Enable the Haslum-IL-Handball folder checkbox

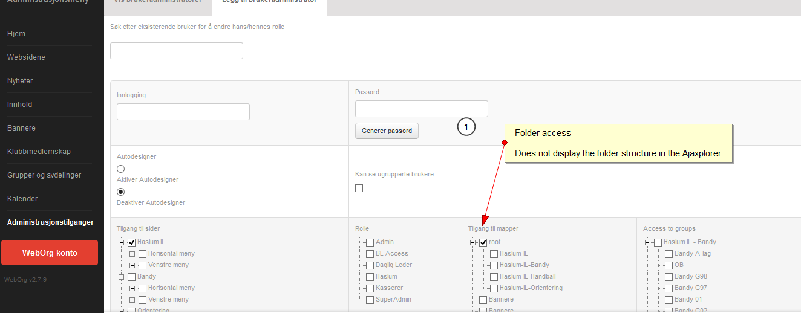pyautogui.click(x=494, y=277)
